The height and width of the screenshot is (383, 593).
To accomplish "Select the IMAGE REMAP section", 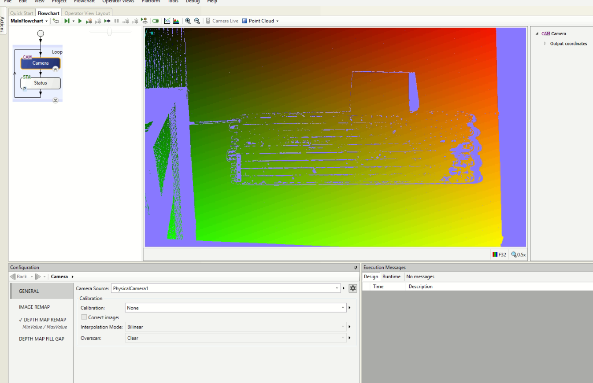I will click(34, 307).
